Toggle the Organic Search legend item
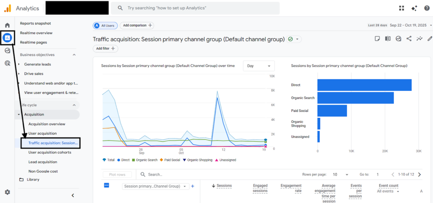Screen dimensions: 433x203 coord(145,160)
